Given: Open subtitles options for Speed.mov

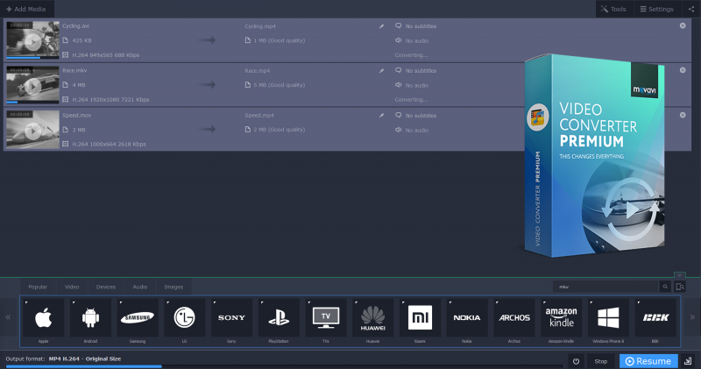Looking at the screenshot, I should point(415,116).
